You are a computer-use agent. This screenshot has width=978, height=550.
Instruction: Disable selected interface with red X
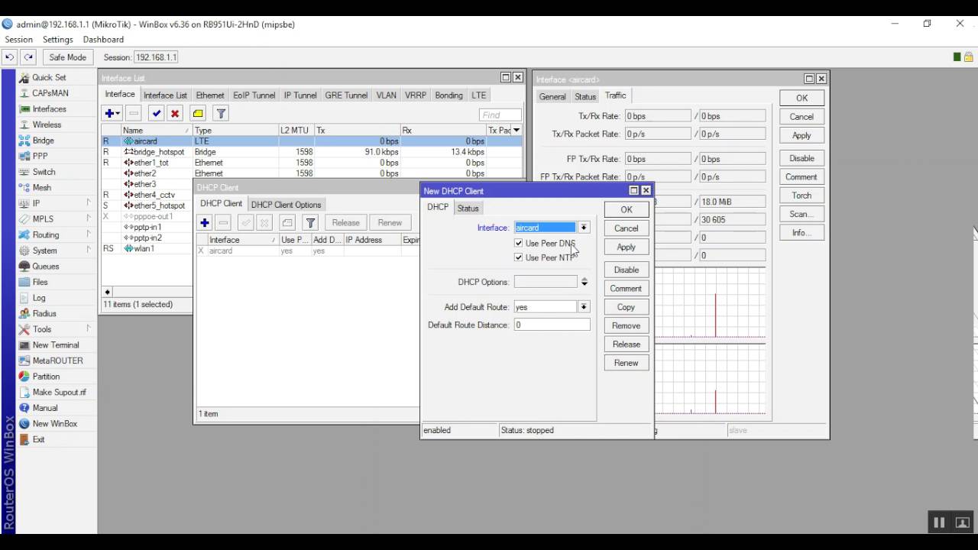(175, 113)
